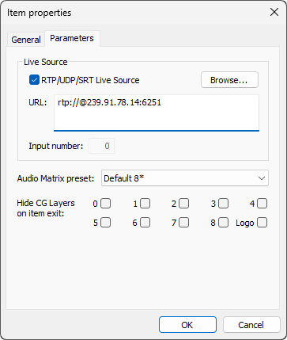
Task: Check Hide CG Layer 5 checkbox
Action: click(106, 223)
